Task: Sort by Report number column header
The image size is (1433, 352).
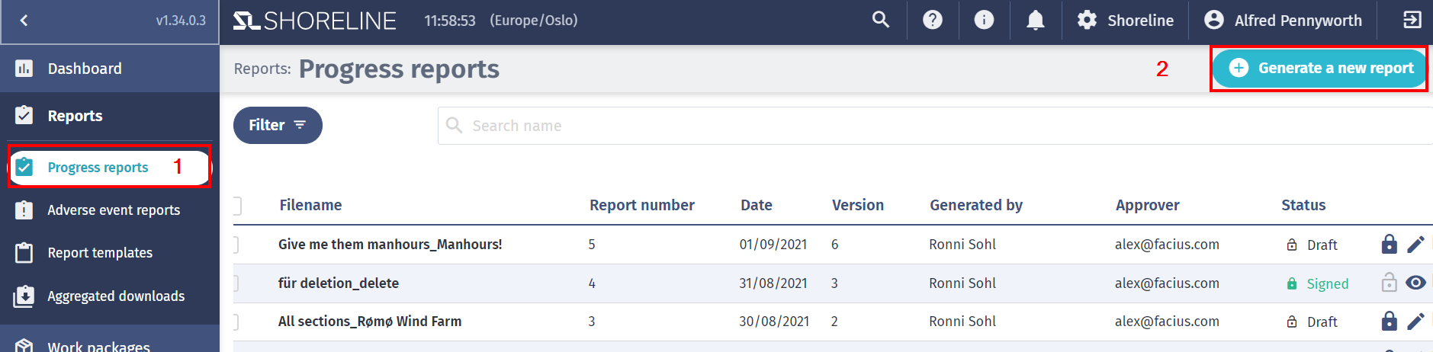Action: click(642, 205)
